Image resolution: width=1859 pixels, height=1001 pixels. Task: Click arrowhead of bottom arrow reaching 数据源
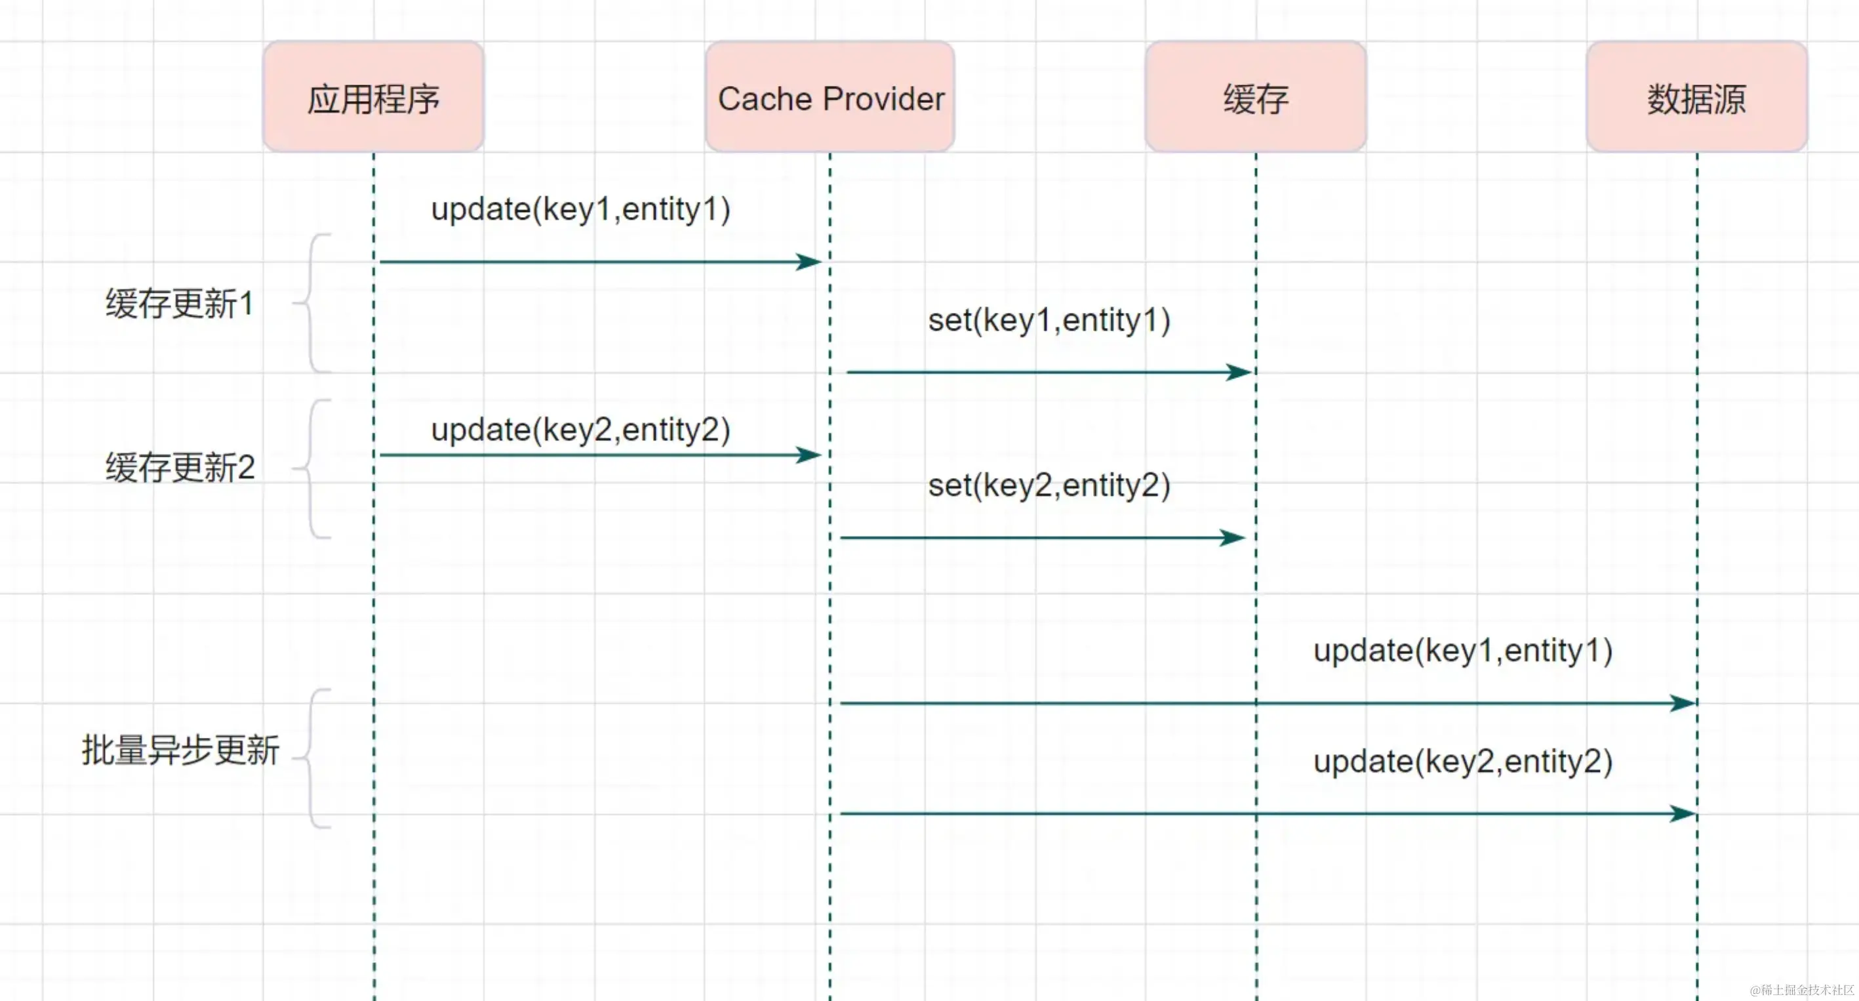[x=1682, y=813]
